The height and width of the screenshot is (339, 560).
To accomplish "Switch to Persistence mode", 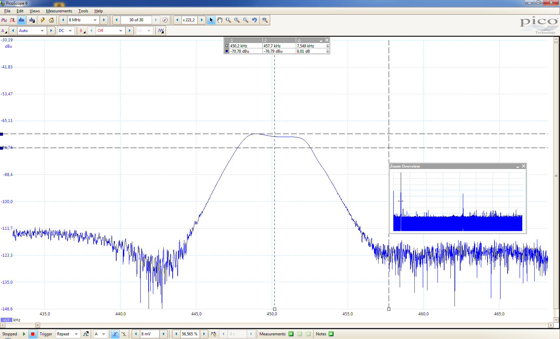I will [13, 20].
